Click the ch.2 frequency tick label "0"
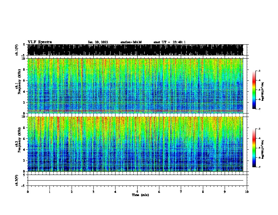The height and width of the screenshot is (215, 278). [x=25, y=171]
